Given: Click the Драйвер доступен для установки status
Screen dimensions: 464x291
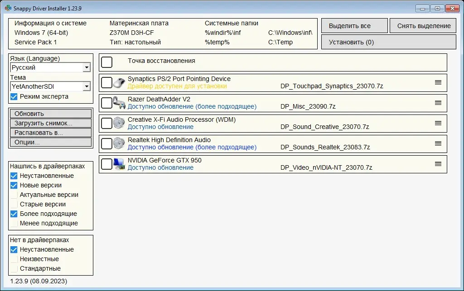Looking at the screenshot, I should point(177,86).
